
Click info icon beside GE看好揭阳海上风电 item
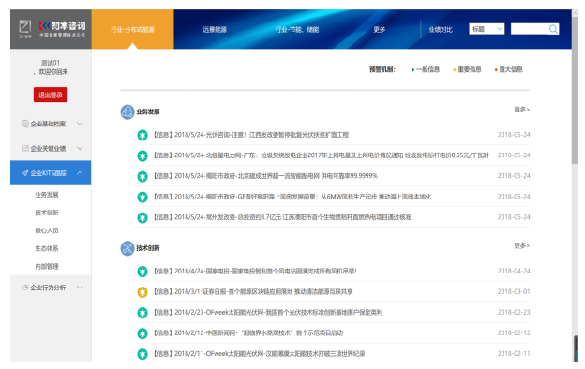[142, 197]
